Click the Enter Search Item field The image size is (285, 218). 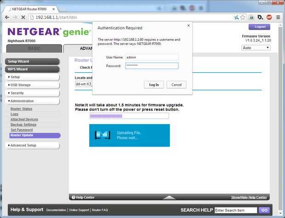point(236,210)
